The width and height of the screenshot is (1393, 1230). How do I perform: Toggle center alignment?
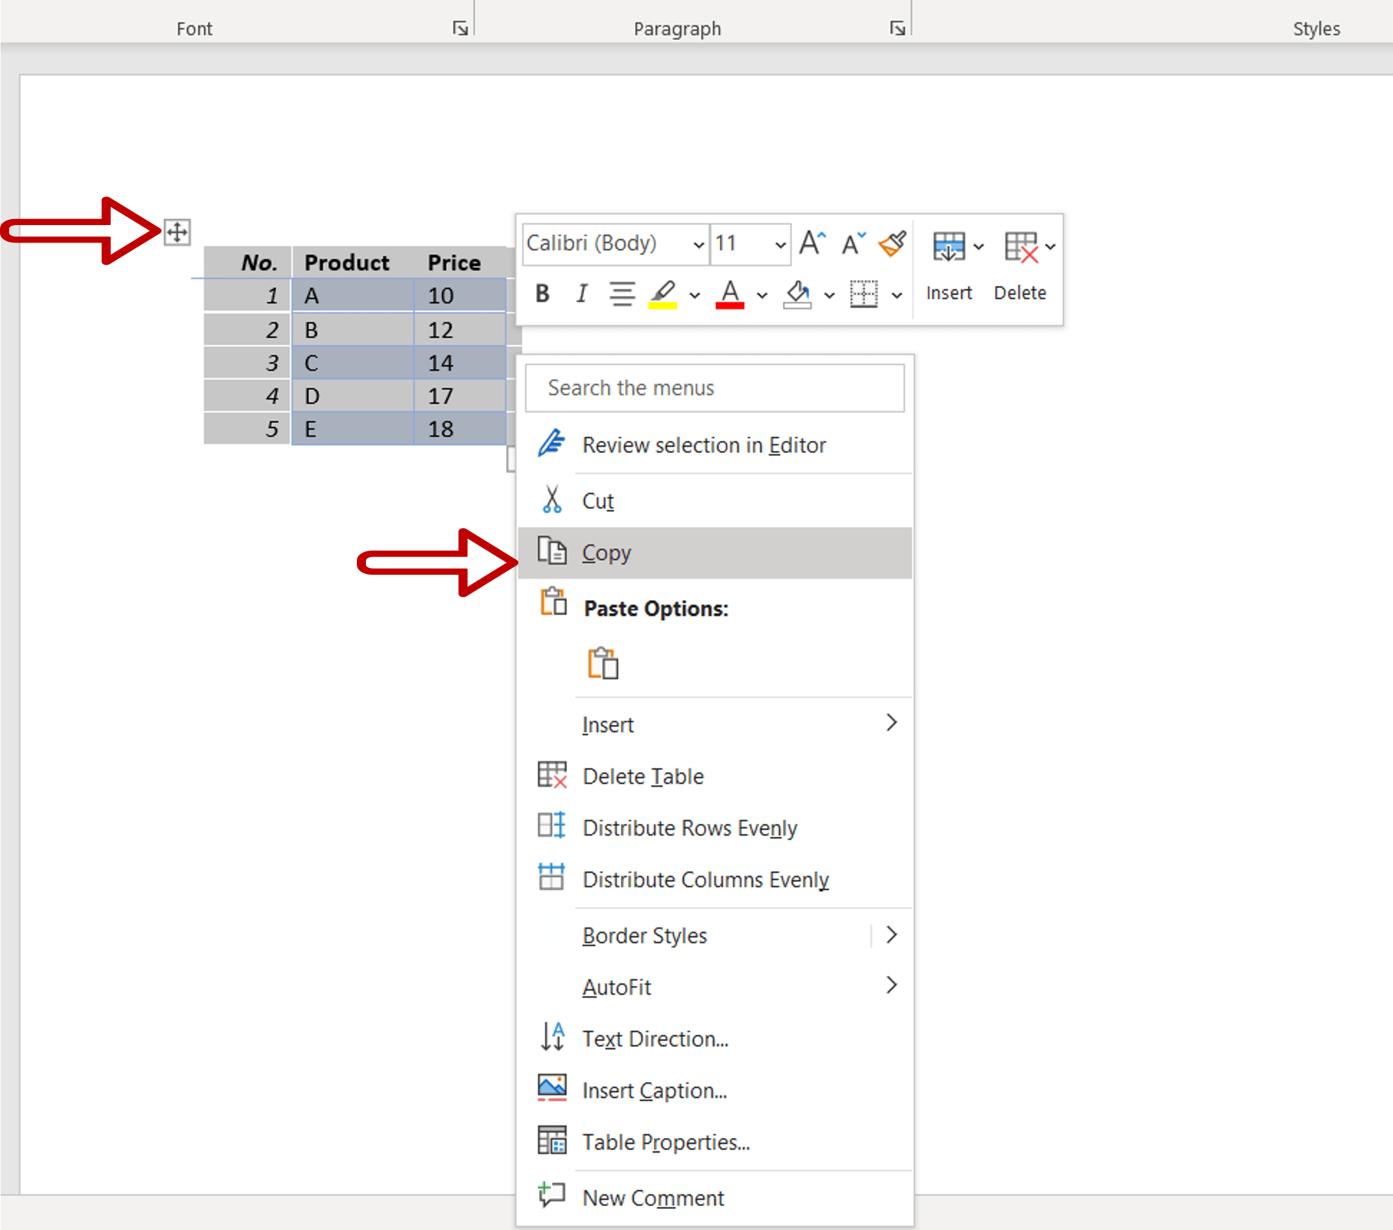coord(622,294)
